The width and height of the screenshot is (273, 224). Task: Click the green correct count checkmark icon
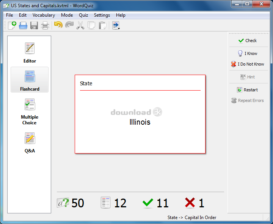point(147,203)
